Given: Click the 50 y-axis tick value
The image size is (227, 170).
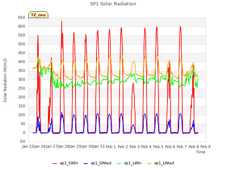Looking at the screenshot, I should (23, 124).
